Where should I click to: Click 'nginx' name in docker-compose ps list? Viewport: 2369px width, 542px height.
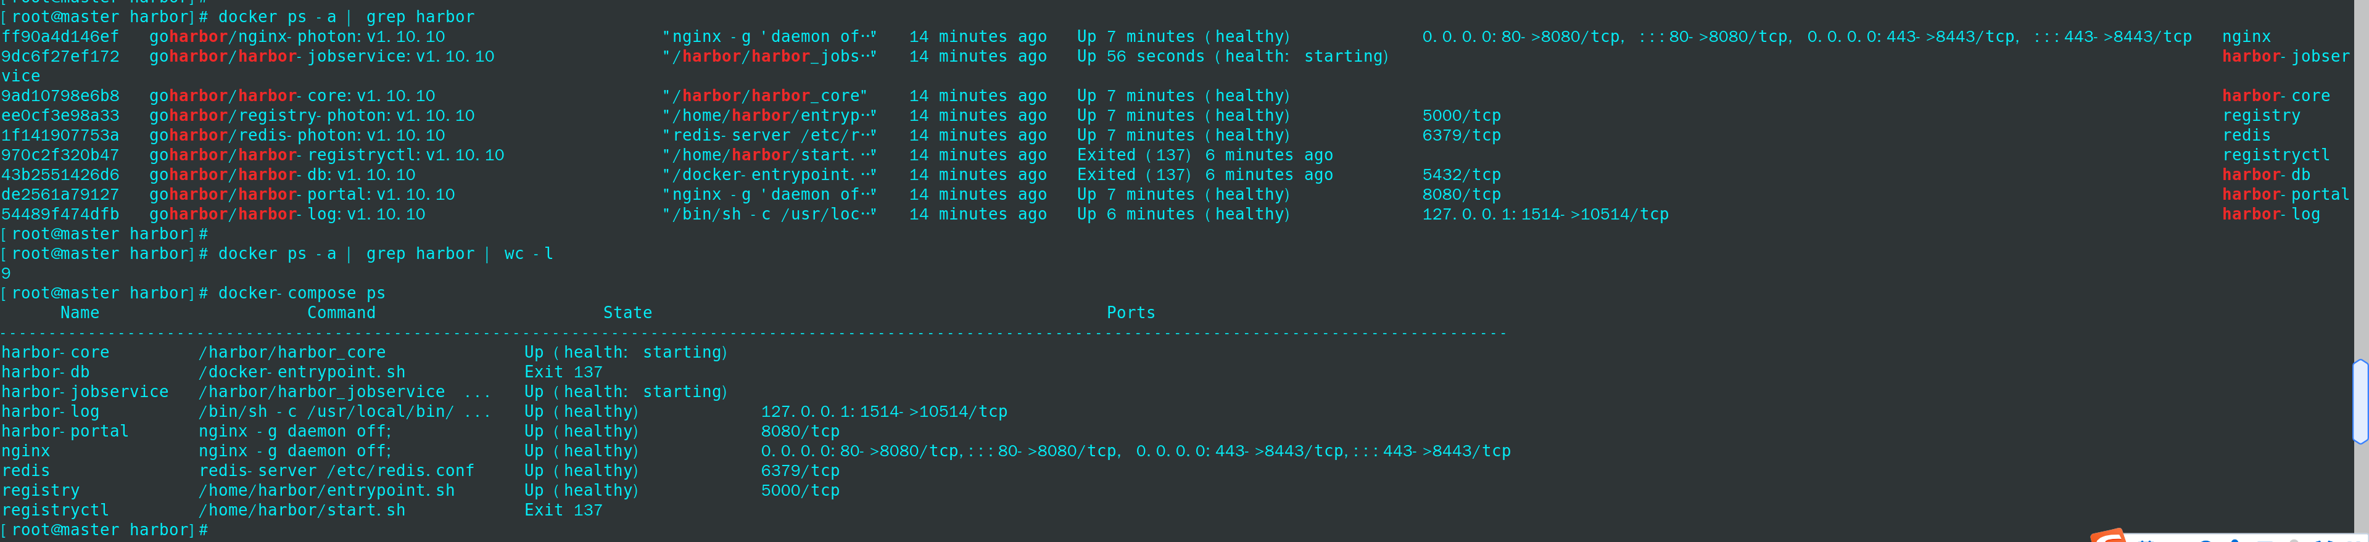[x=26, y=451]
